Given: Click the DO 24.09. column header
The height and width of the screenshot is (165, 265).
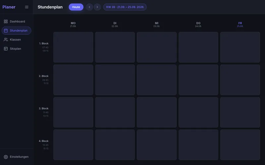Looking at the screenshot, I should coord(198,24).
